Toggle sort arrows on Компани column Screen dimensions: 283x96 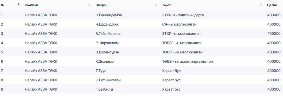coord(89,5)
